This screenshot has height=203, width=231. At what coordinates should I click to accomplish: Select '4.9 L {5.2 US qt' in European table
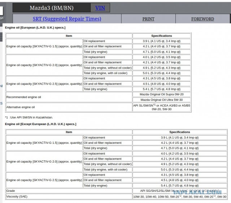click(x=162, y=68)
